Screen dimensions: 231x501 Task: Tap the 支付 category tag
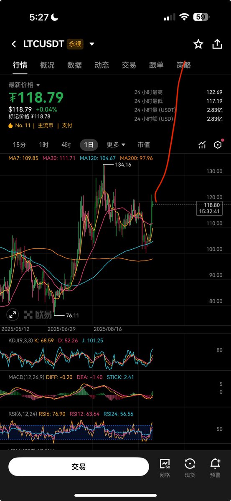pos(67,125)
